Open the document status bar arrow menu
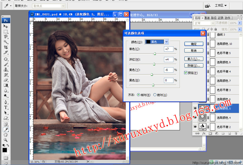Viewport: 243px width, 165px height. 88,161
